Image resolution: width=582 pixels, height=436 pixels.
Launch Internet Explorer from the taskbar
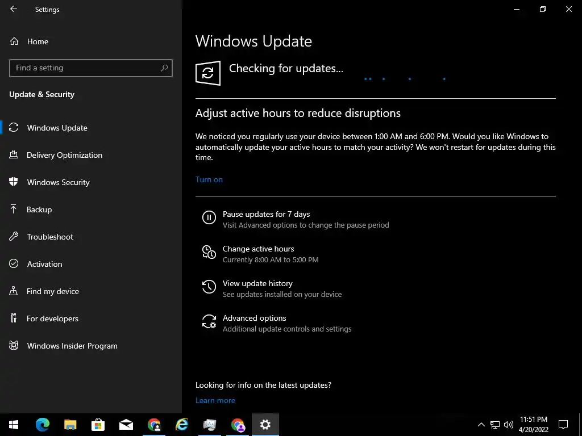[x=181, y=425]
